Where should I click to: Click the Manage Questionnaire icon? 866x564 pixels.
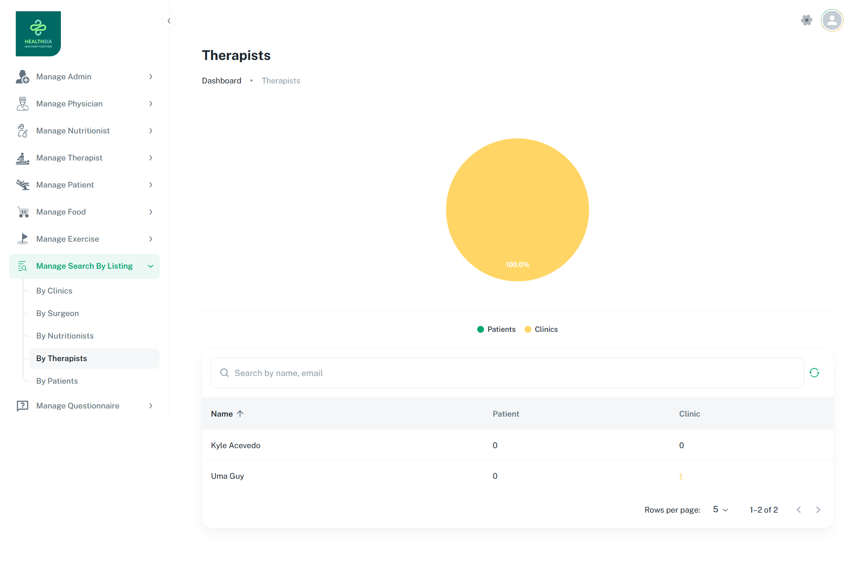pyautogui.click(x=23, y=406)
